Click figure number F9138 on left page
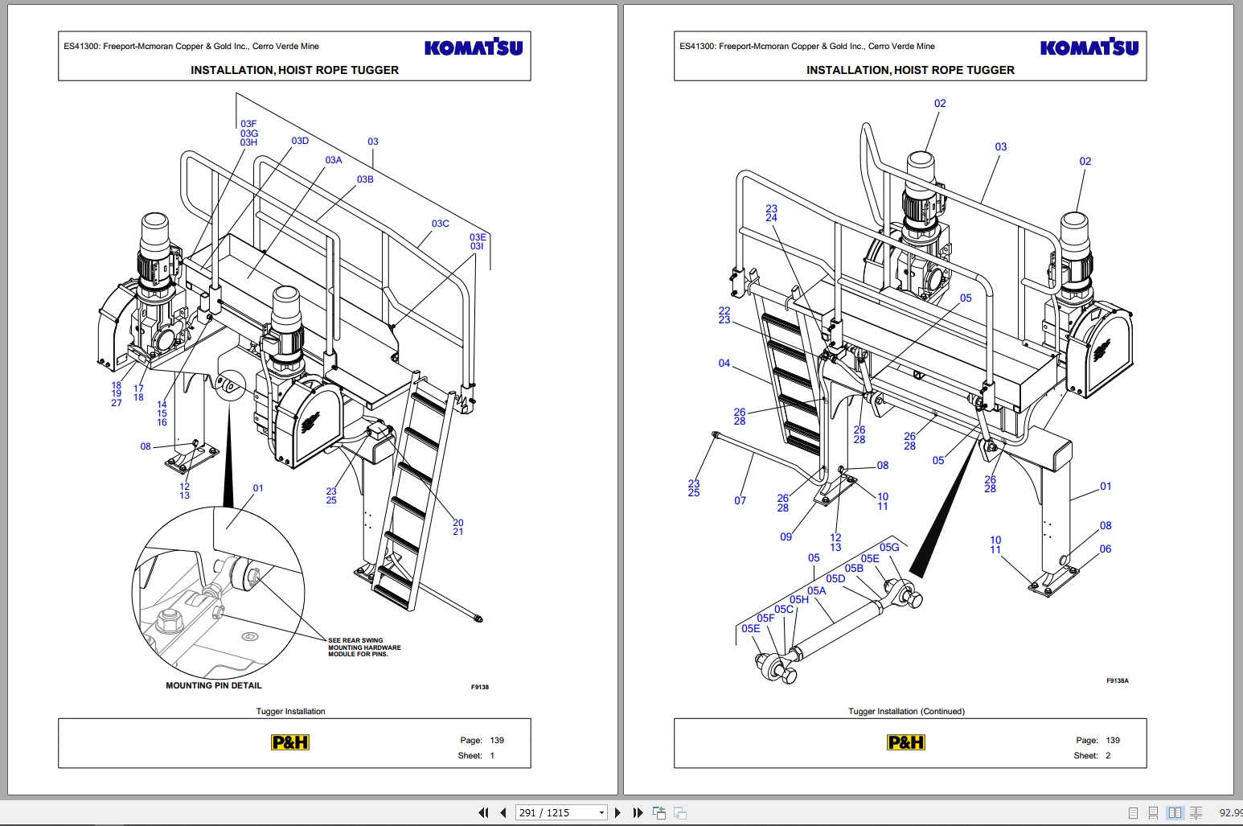Image resolution: width=1243 pixels, height=826 pixels. click(480, 687)
